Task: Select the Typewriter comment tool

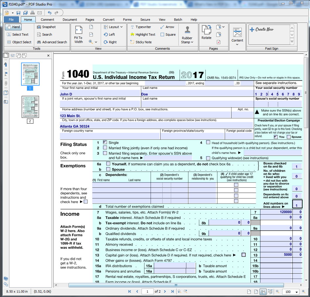Action: coord(141,27)
